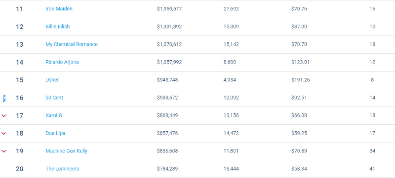395x178 pixels.
Task: Click Ricardo Arjona's ticket count 8,600
Action: click(230, 62)
